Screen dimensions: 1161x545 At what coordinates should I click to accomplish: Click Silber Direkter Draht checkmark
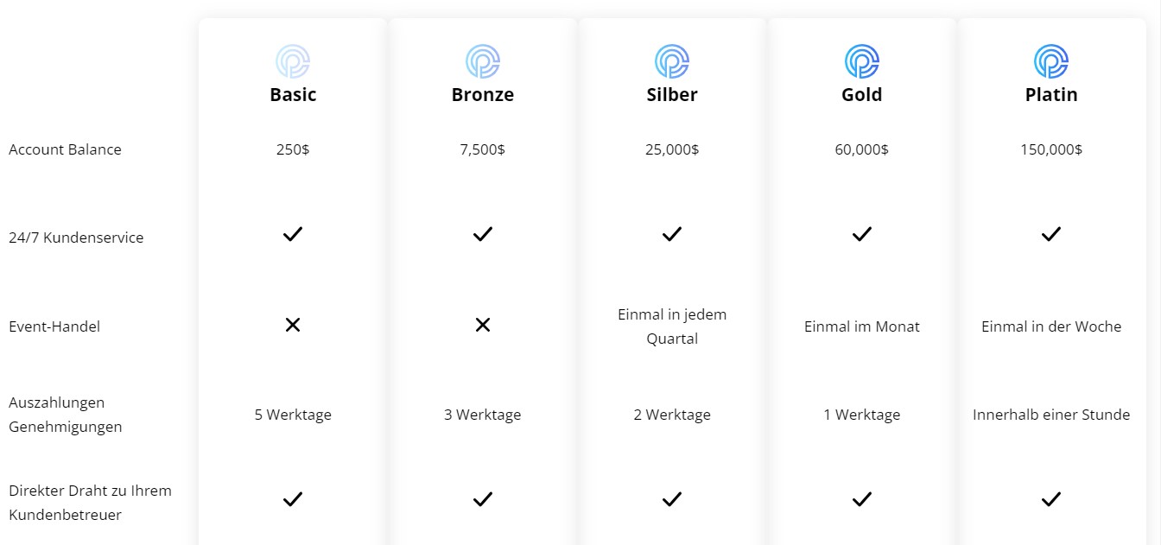(x=672, y=499)
